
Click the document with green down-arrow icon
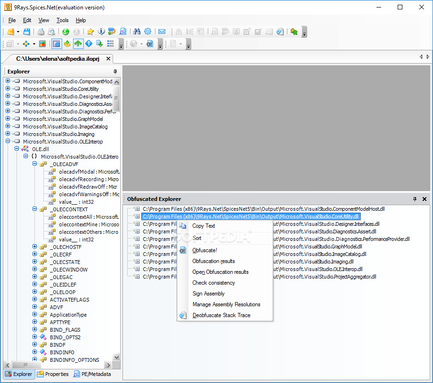[100, 44]
